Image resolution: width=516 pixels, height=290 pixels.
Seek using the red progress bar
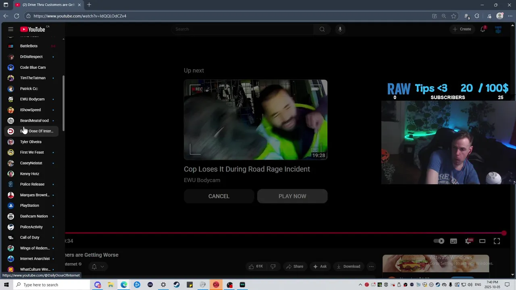click(x=285, y=233)
